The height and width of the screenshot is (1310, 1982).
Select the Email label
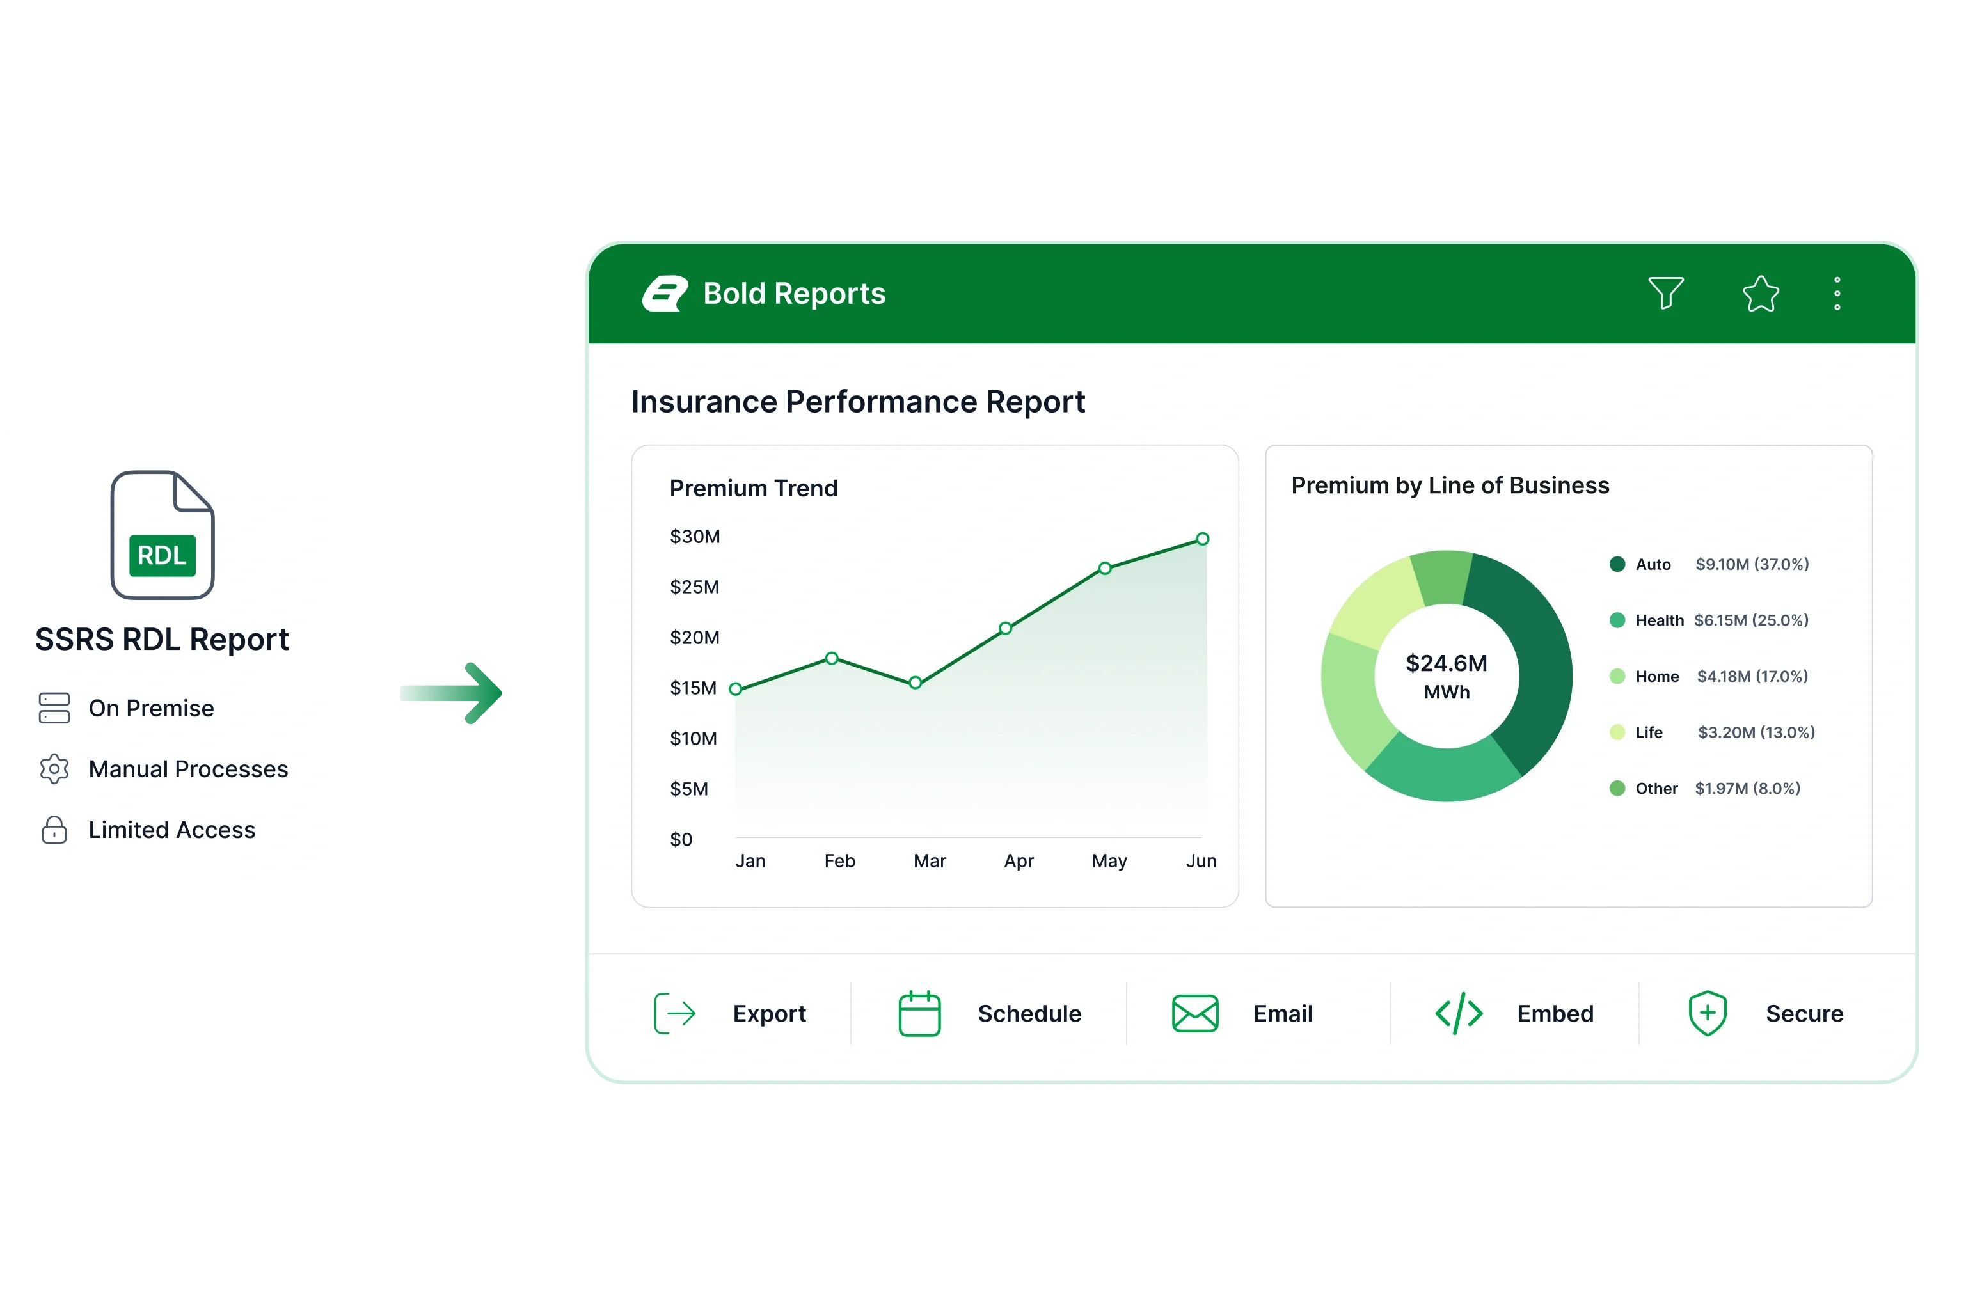pos(1283,1013)
